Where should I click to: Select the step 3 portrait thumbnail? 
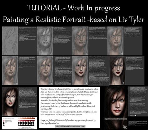point(80,41)
